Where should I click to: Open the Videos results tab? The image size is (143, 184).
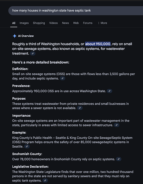point(54,23)
